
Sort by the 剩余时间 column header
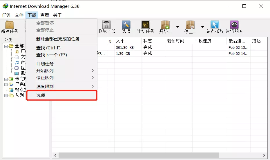click(179, 41)
